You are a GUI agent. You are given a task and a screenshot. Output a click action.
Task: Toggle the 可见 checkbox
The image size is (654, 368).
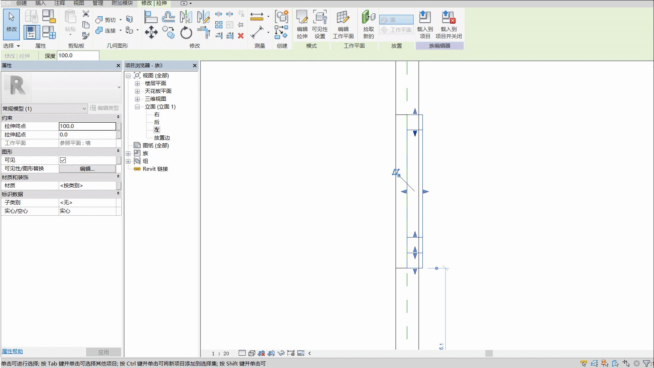click(63, 160)
